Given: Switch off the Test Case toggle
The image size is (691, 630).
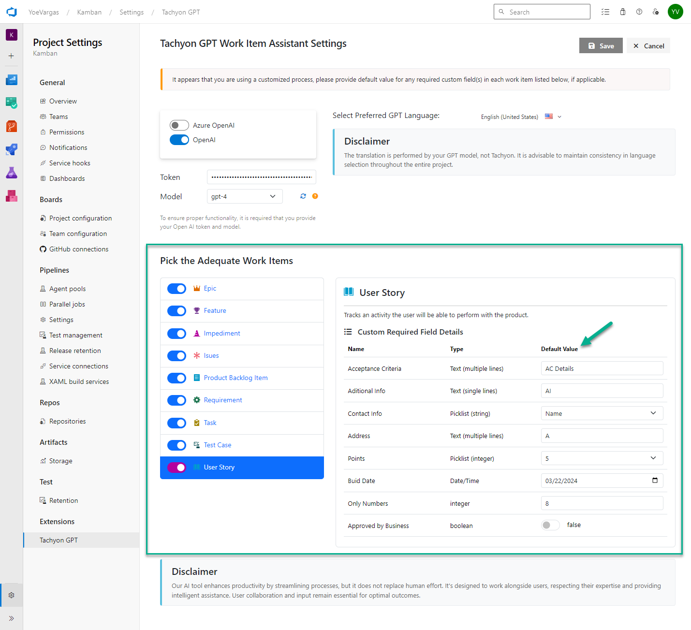Looking at the screenshot, I should click(x=176, y=445).
